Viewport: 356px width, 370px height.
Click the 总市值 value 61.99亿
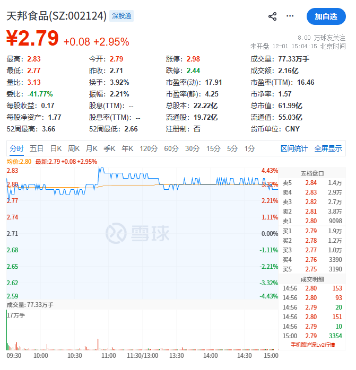(290, 105)
